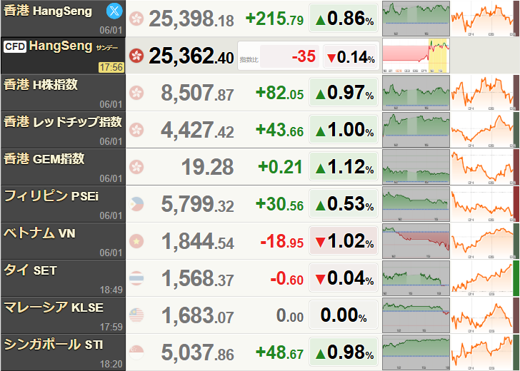Open CFD HangSeng red and yellow chart thumbnail
This screenshot has height=371, width=520.
(416, 56)
